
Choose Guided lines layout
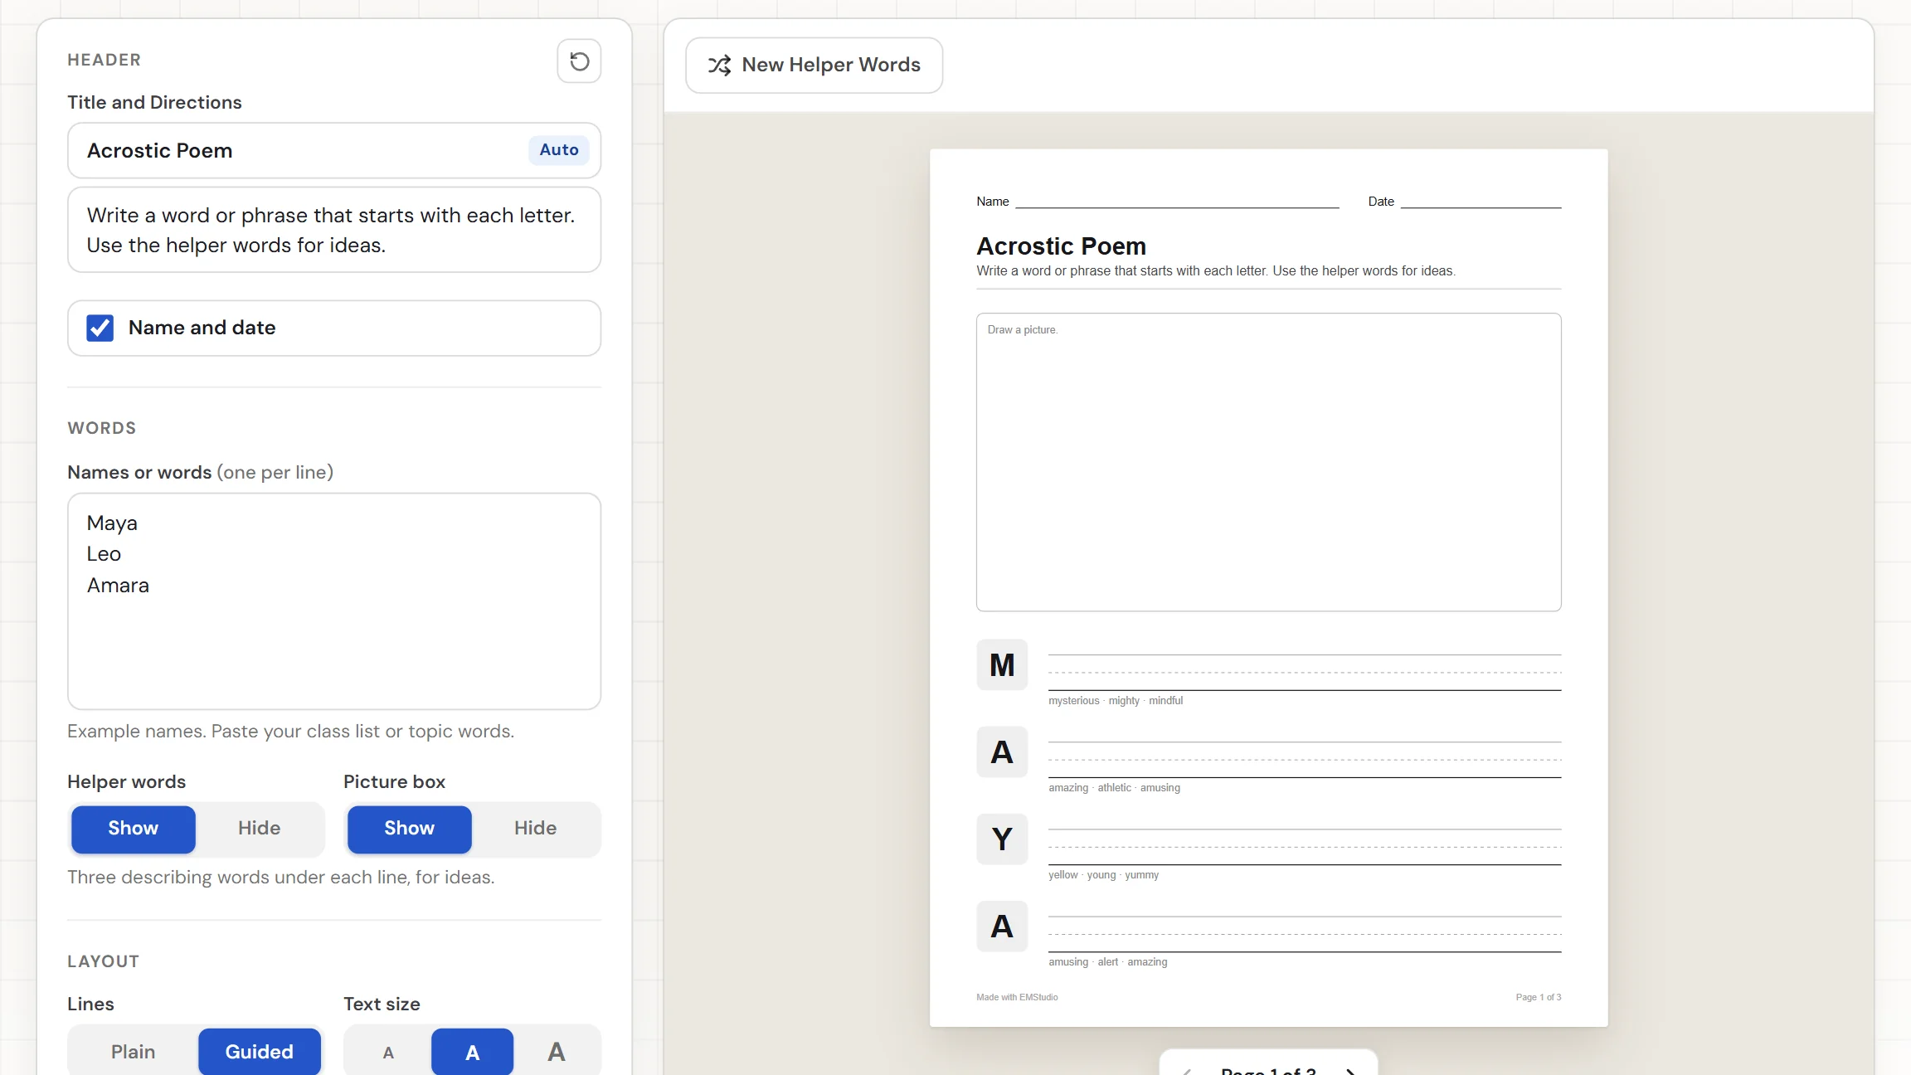tap(259, 1052)
